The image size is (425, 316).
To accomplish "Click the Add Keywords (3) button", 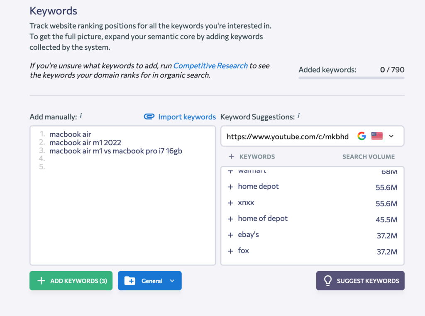I will 71,281.
